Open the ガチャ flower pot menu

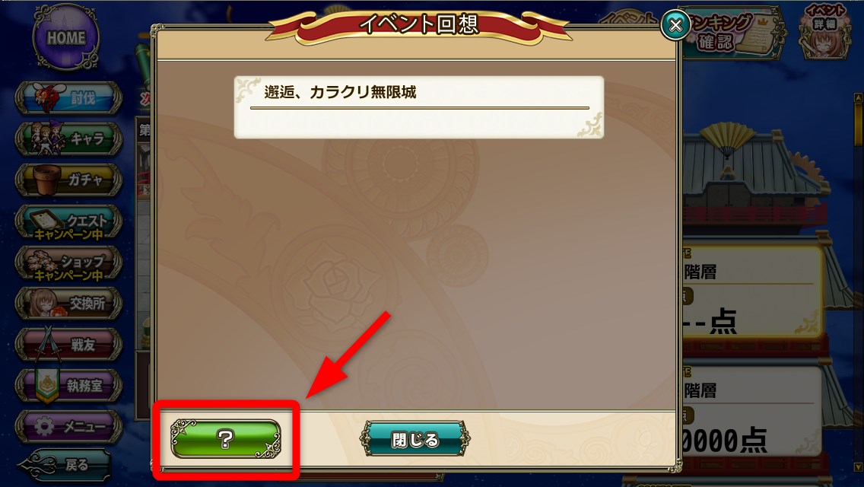pos(68,180)
